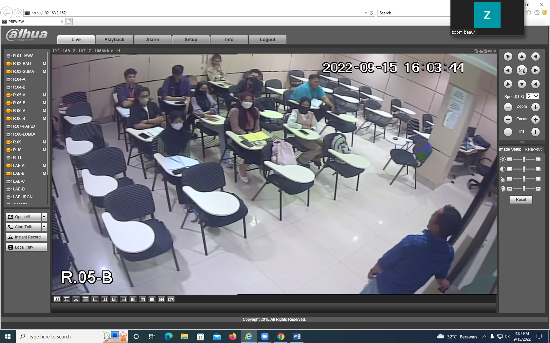Open Google Chrome from the taskbar

281,336
